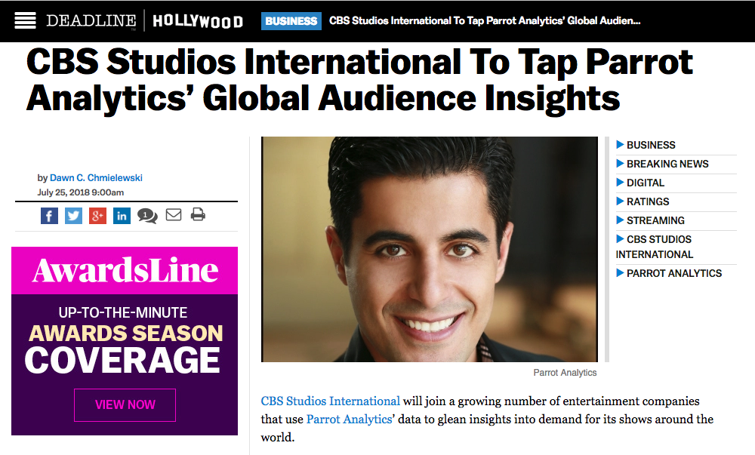Share article on Facebook
755x455 pixels.
tap(49, 216)
